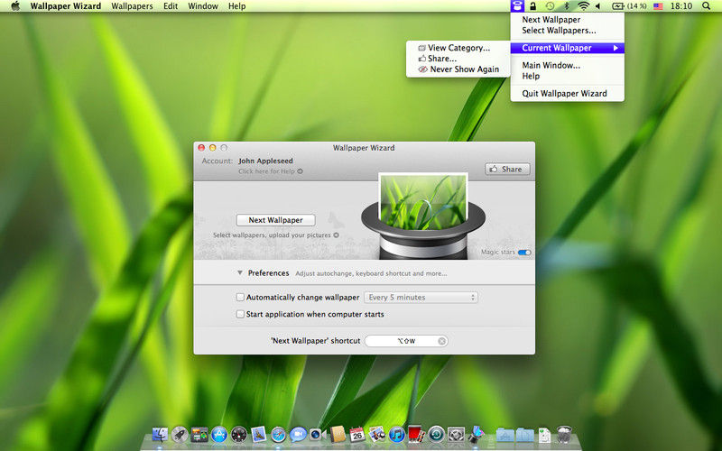Expand the Current Wallpaper submenu arrow
Screen dimensions: 722x451
pyautogui.click(x=616, y=48)
